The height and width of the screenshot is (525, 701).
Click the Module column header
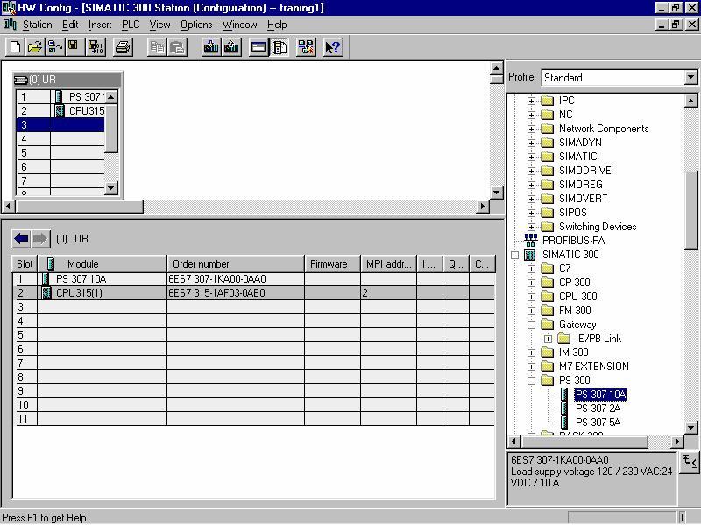[x=103, y=264]
